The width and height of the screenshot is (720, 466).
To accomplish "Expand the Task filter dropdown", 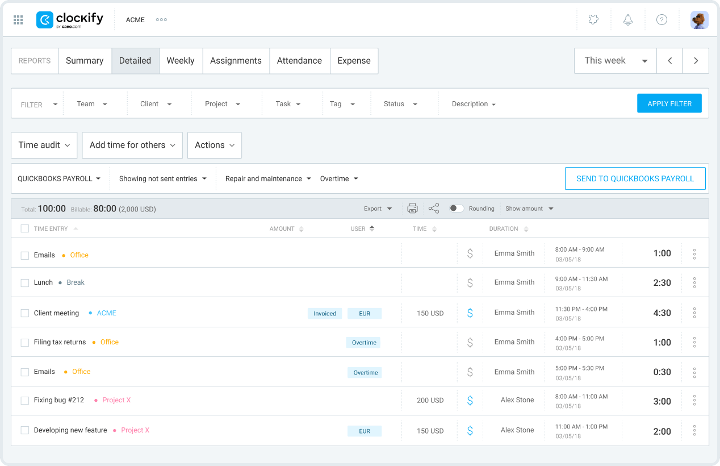I will pos(288,104).
